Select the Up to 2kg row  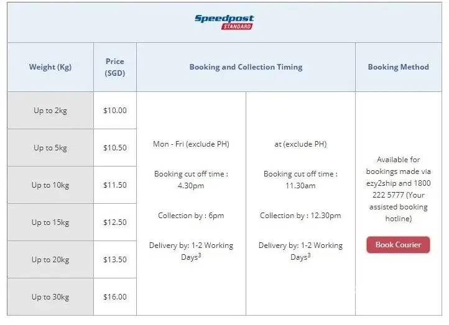(x=50, y=111)
